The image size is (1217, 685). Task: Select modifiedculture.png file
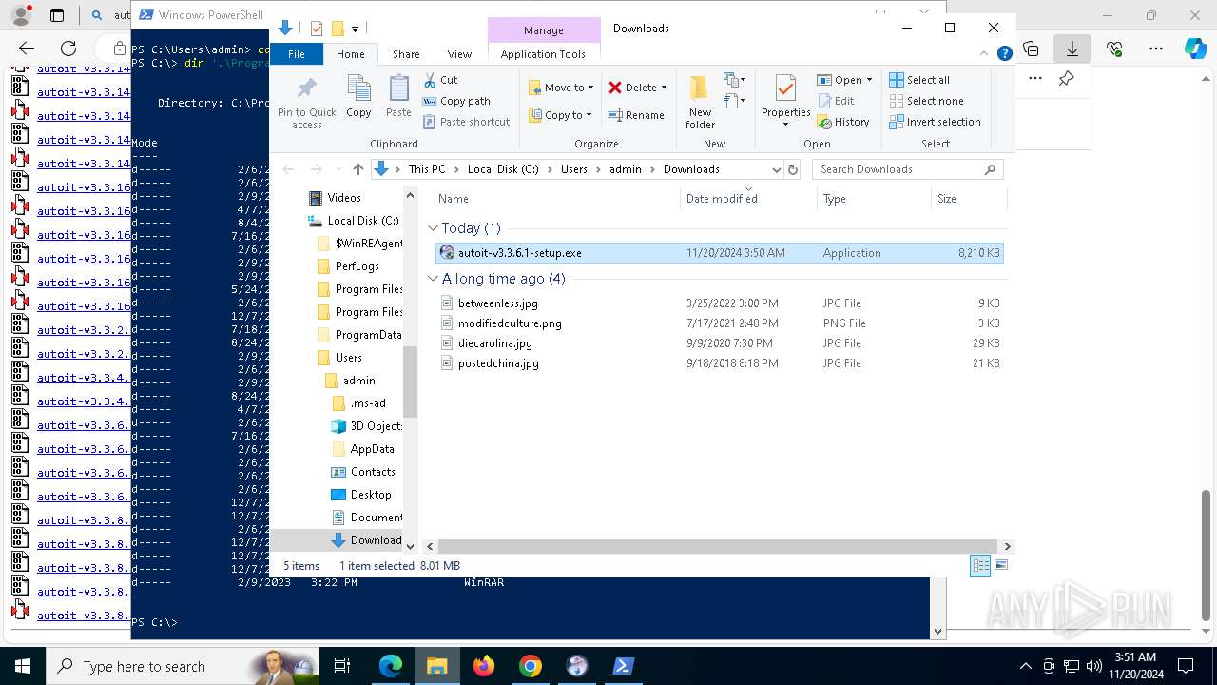click(720, 323)
